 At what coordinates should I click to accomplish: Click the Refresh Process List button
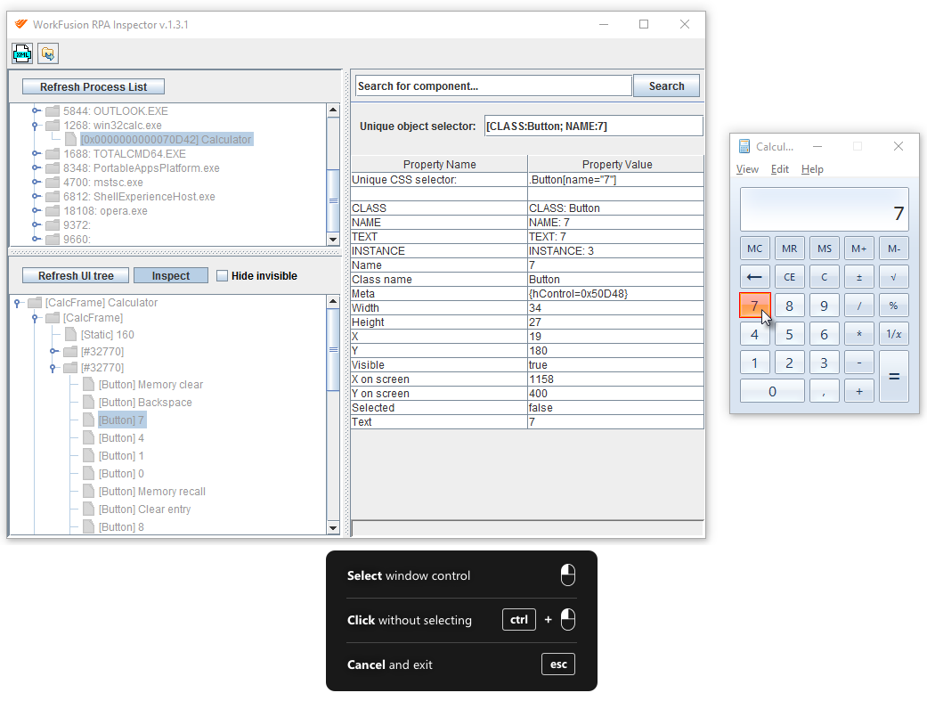94,87
